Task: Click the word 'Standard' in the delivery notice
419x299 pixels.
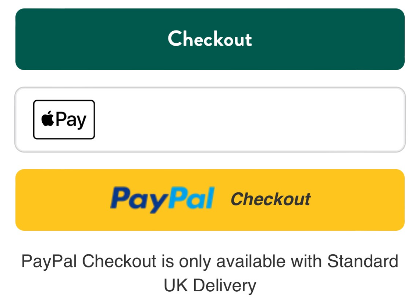Action: coord(363,261)
